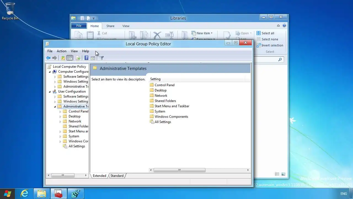The image size is (353, 199).
Task: Select Start Menu and Taskbar in list
Action: (172, 106)
